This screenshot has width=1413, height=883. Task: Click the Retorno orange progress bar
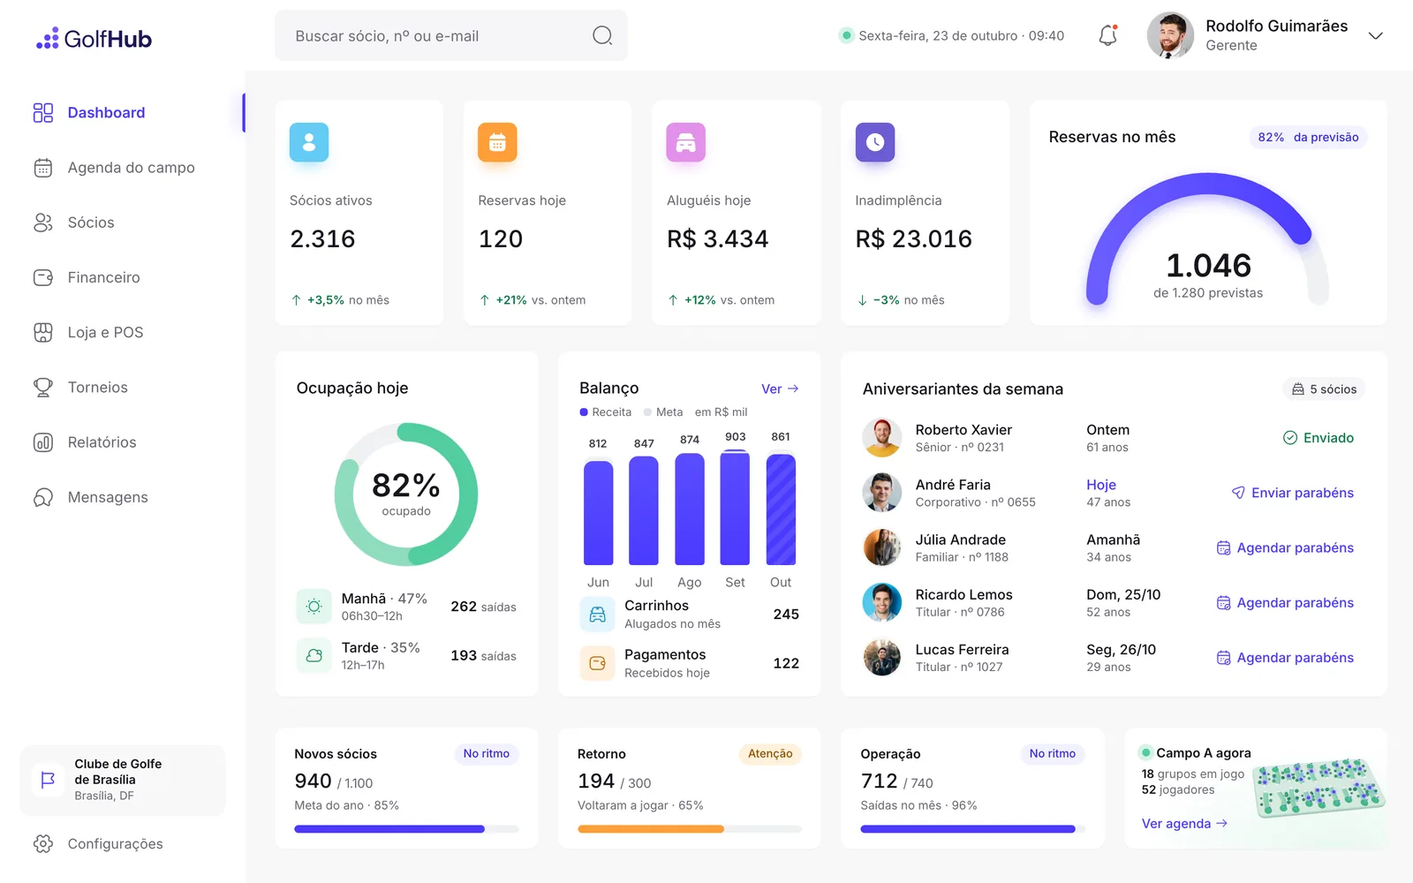tap(651, 829)
